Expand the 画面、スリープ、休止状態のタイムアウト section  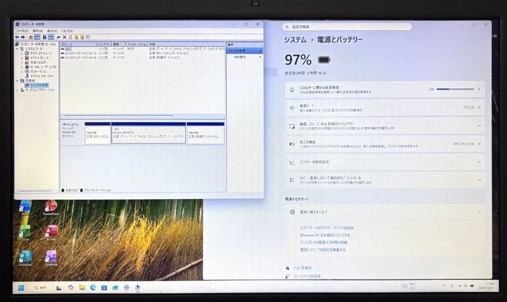click(478, 126)
